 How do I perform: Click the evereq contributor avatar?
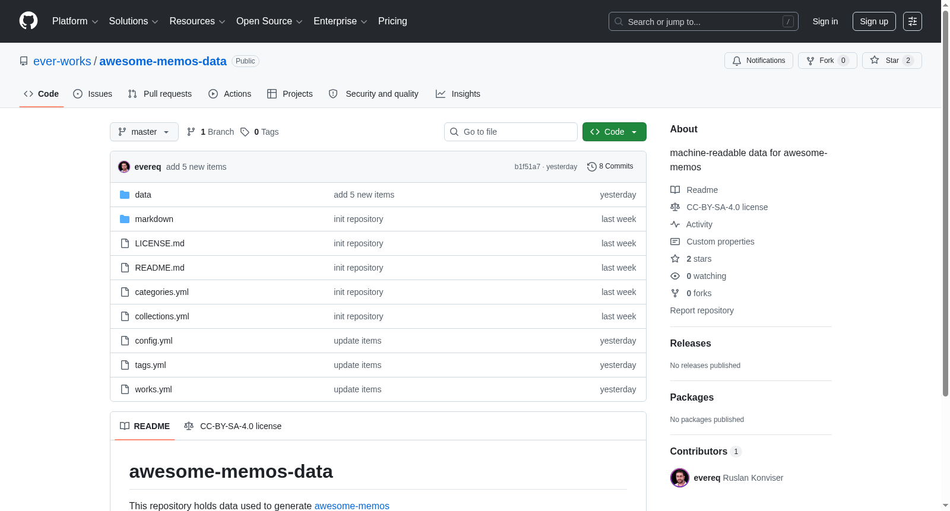[680, 478]
